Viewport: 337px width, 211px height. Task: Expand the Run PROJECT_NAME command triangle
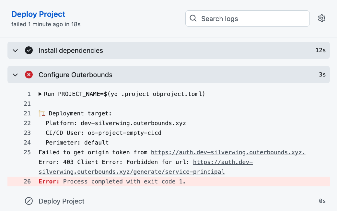click(40, 94)
